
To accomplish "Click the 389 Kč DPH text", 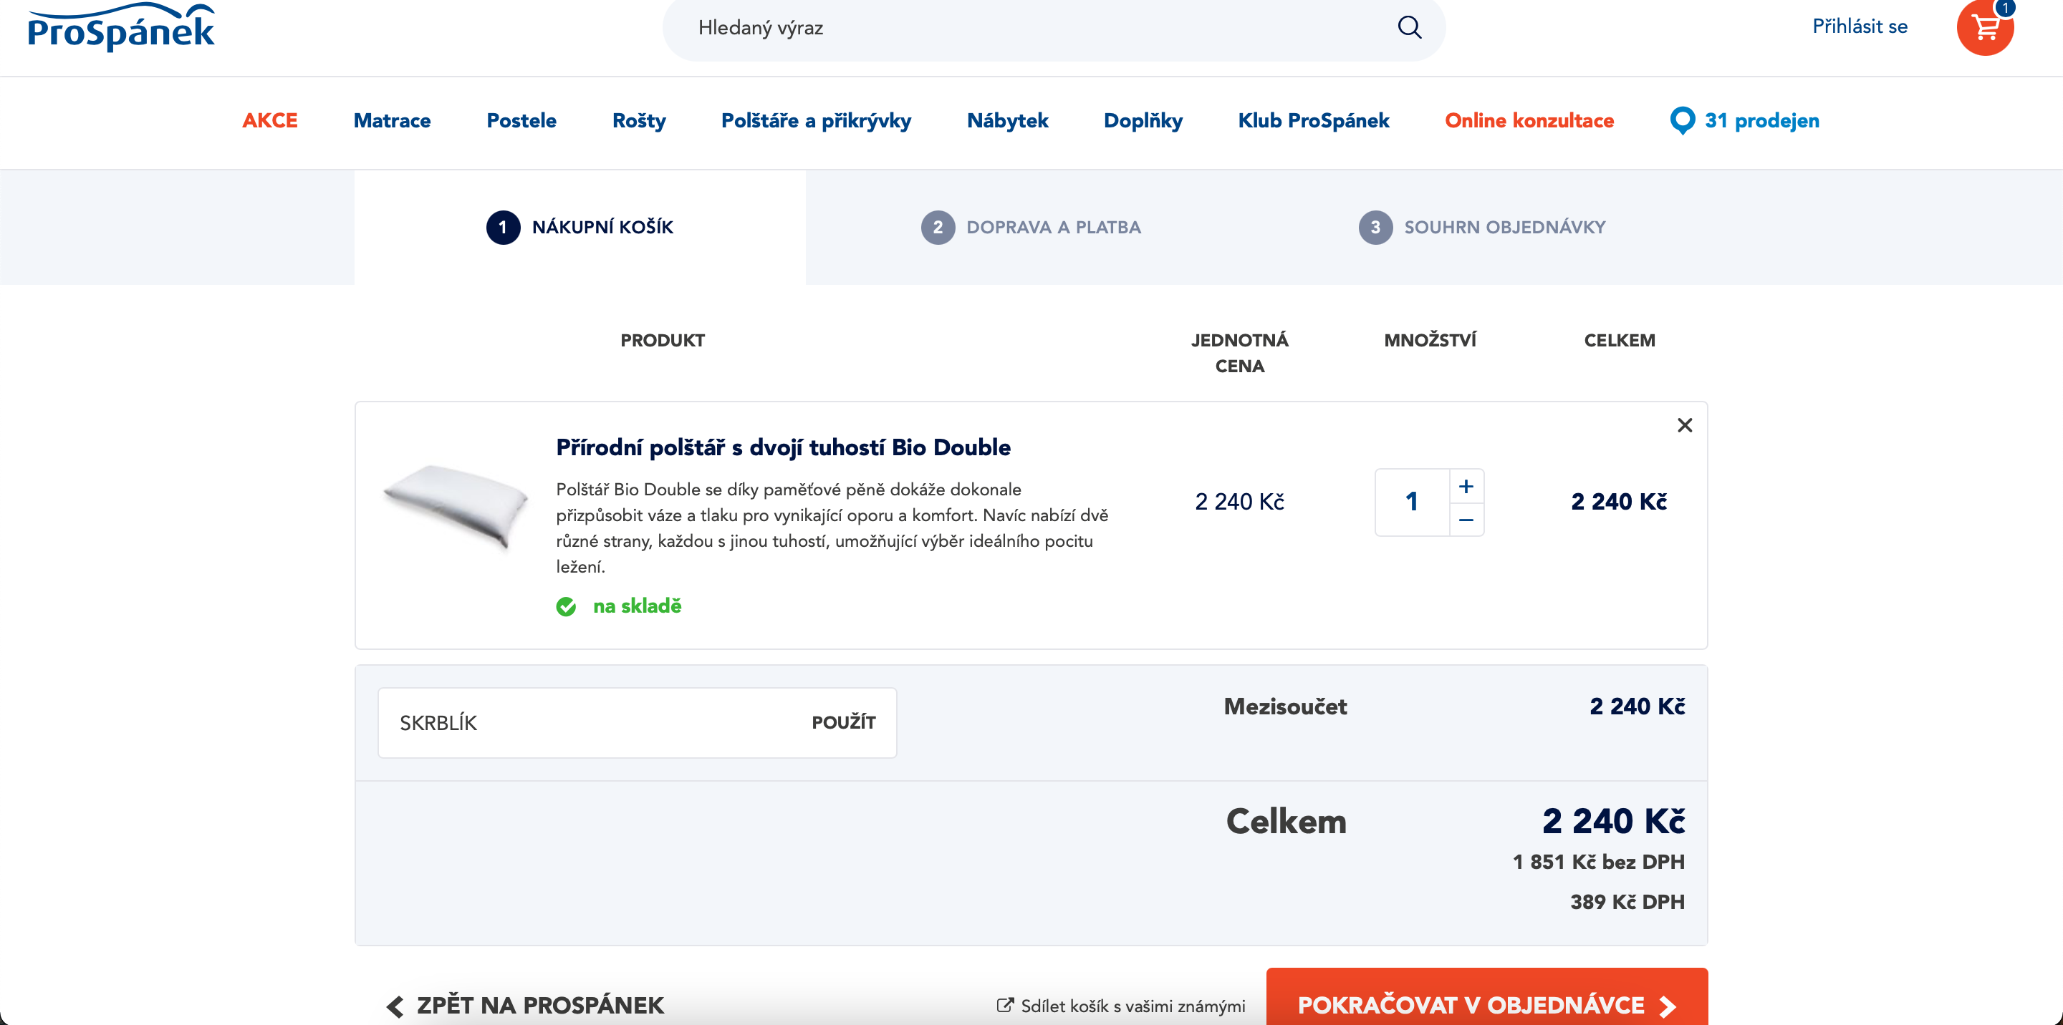I will [1627, 903].
